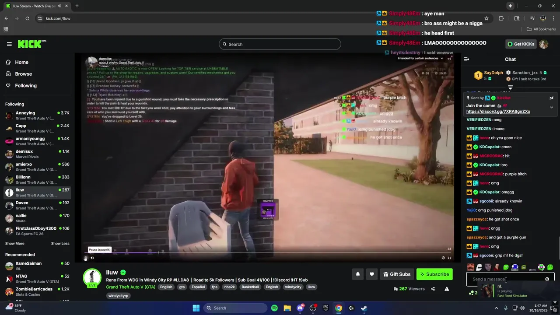Open Grand Theft Auto V (GTA) category
This screenshot has width=560, height=315.
coord(130,287)
